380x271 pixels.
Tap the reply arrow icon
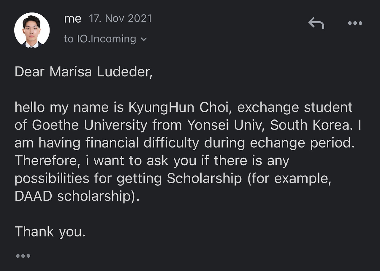click(x=316, y=23)
